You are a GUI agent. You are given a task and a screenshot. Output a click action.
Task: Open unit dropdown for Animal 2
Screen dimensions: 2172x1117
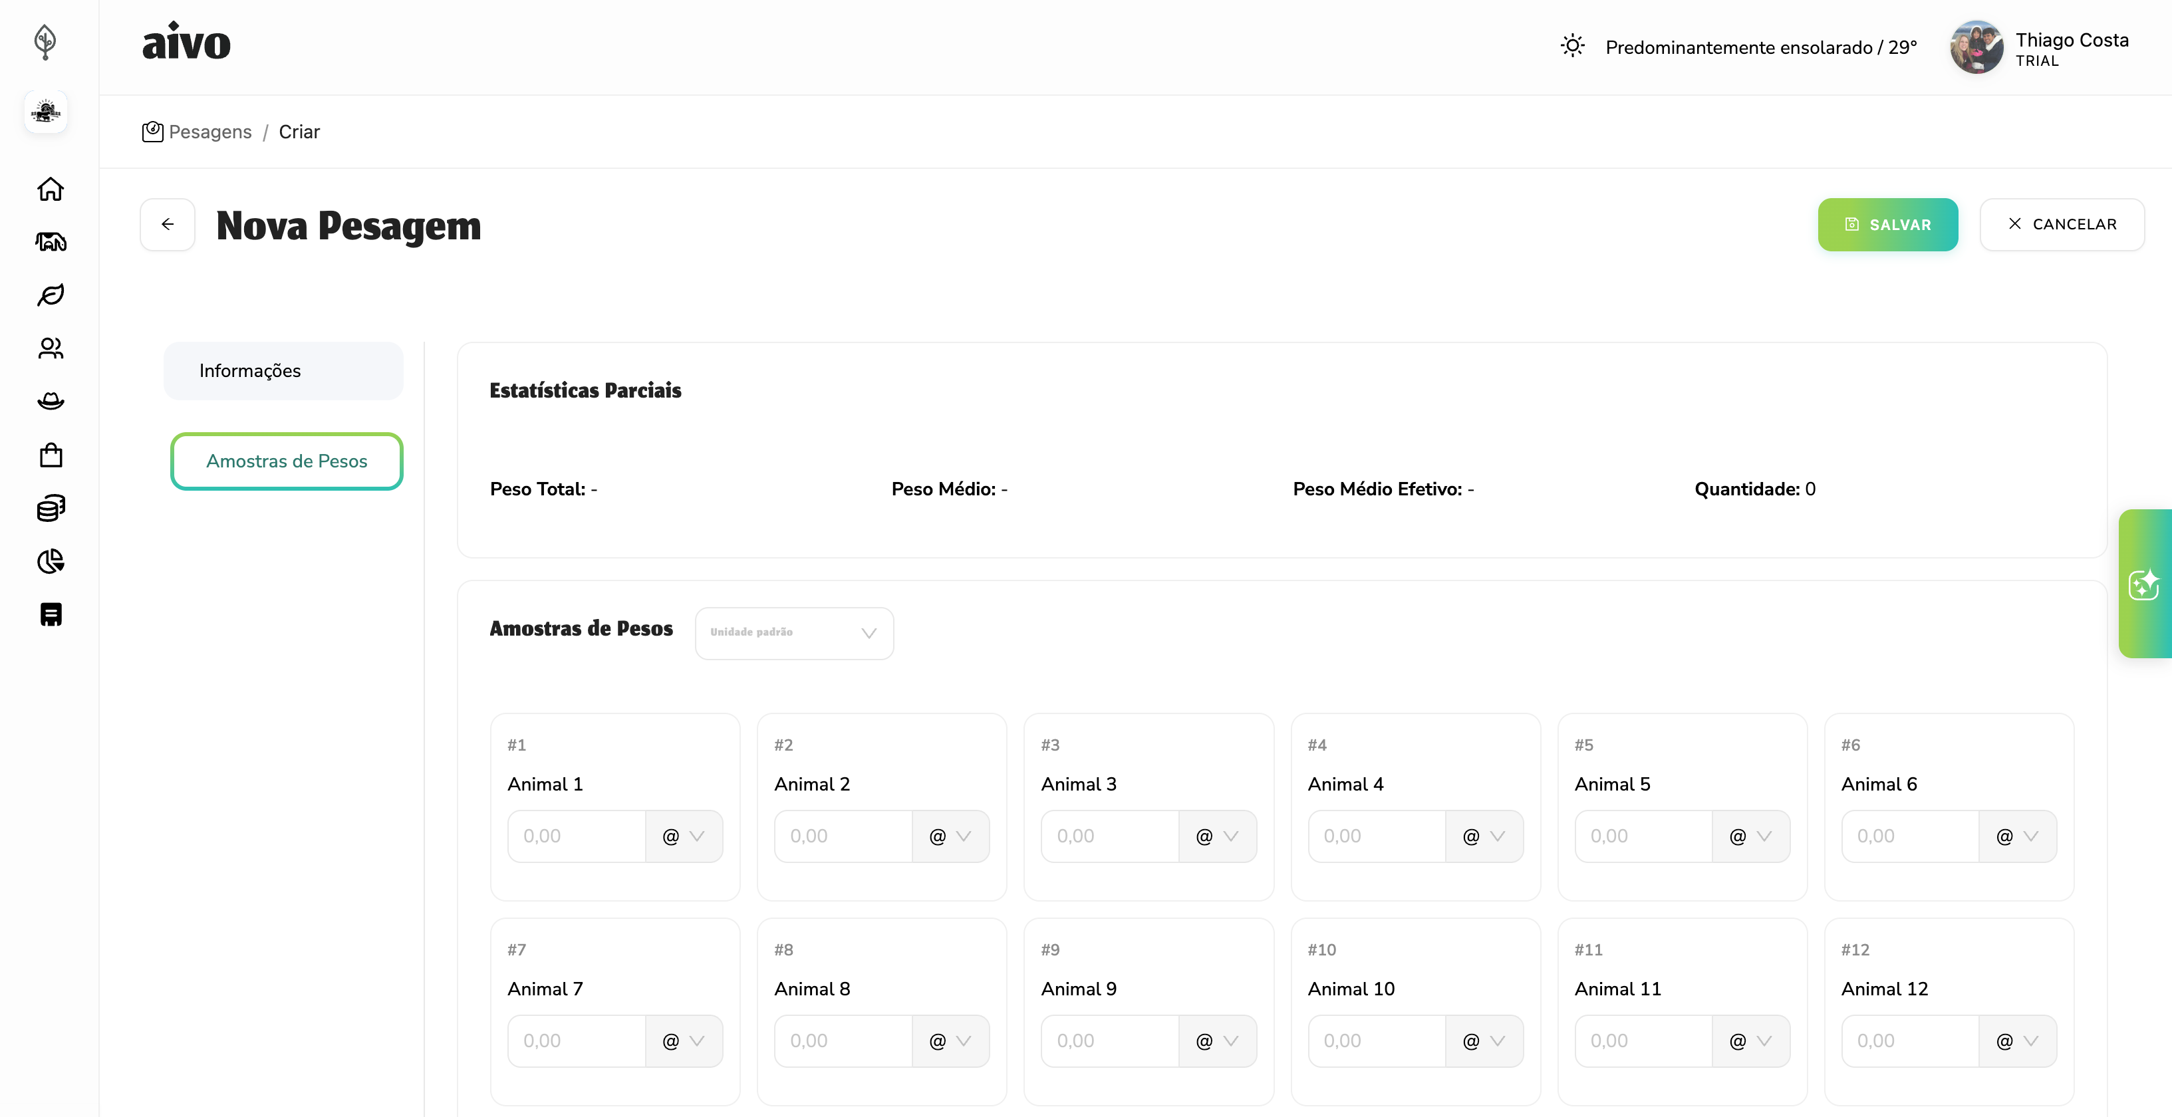pyautogui.click(x=951, y=836)
